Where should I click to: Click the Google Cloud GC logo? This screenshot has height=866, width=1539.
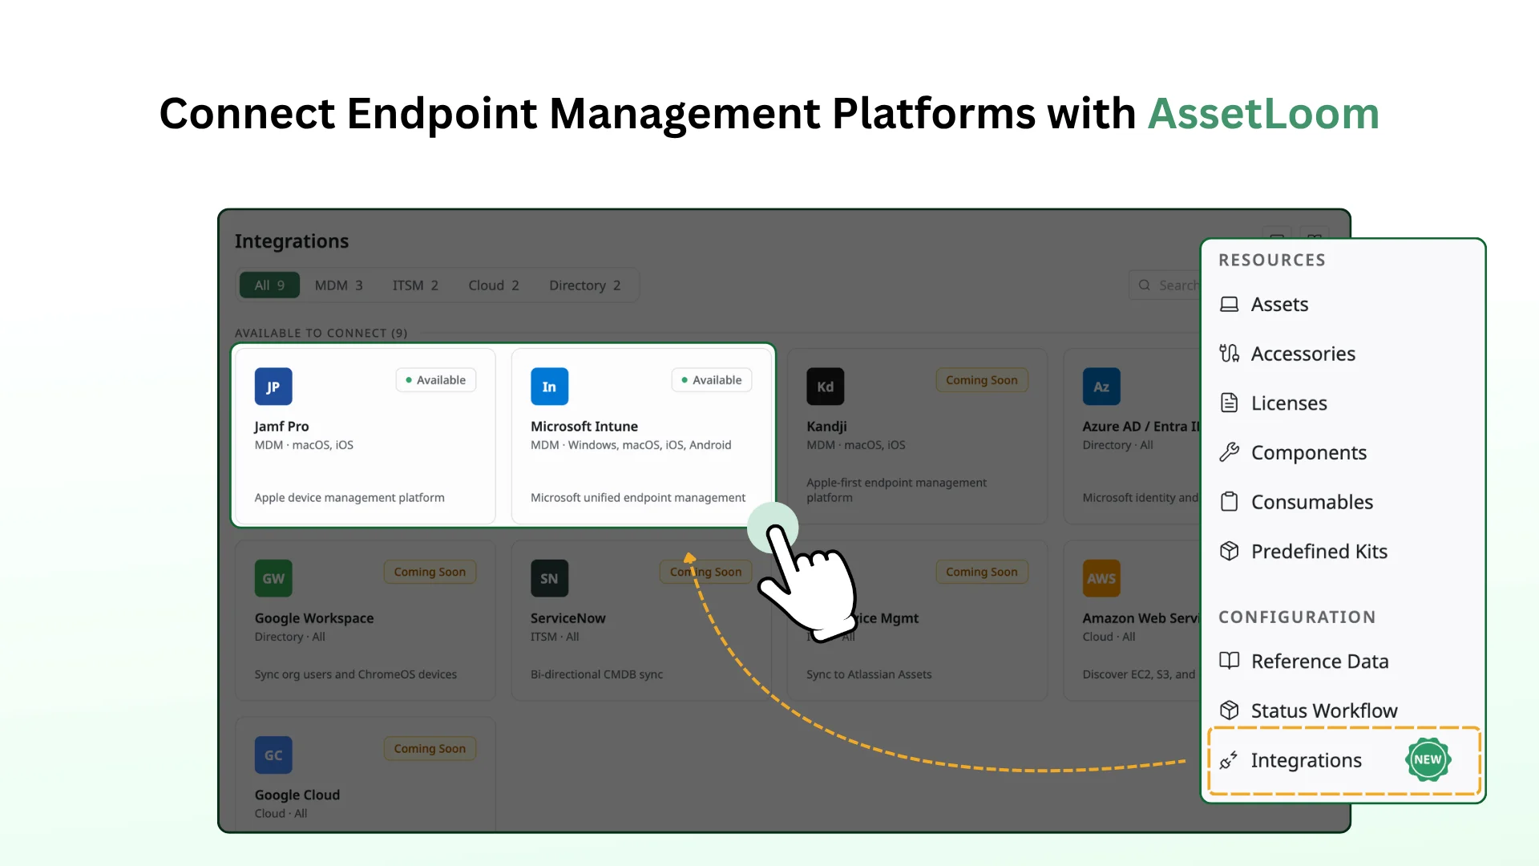[x=273, y=755]
